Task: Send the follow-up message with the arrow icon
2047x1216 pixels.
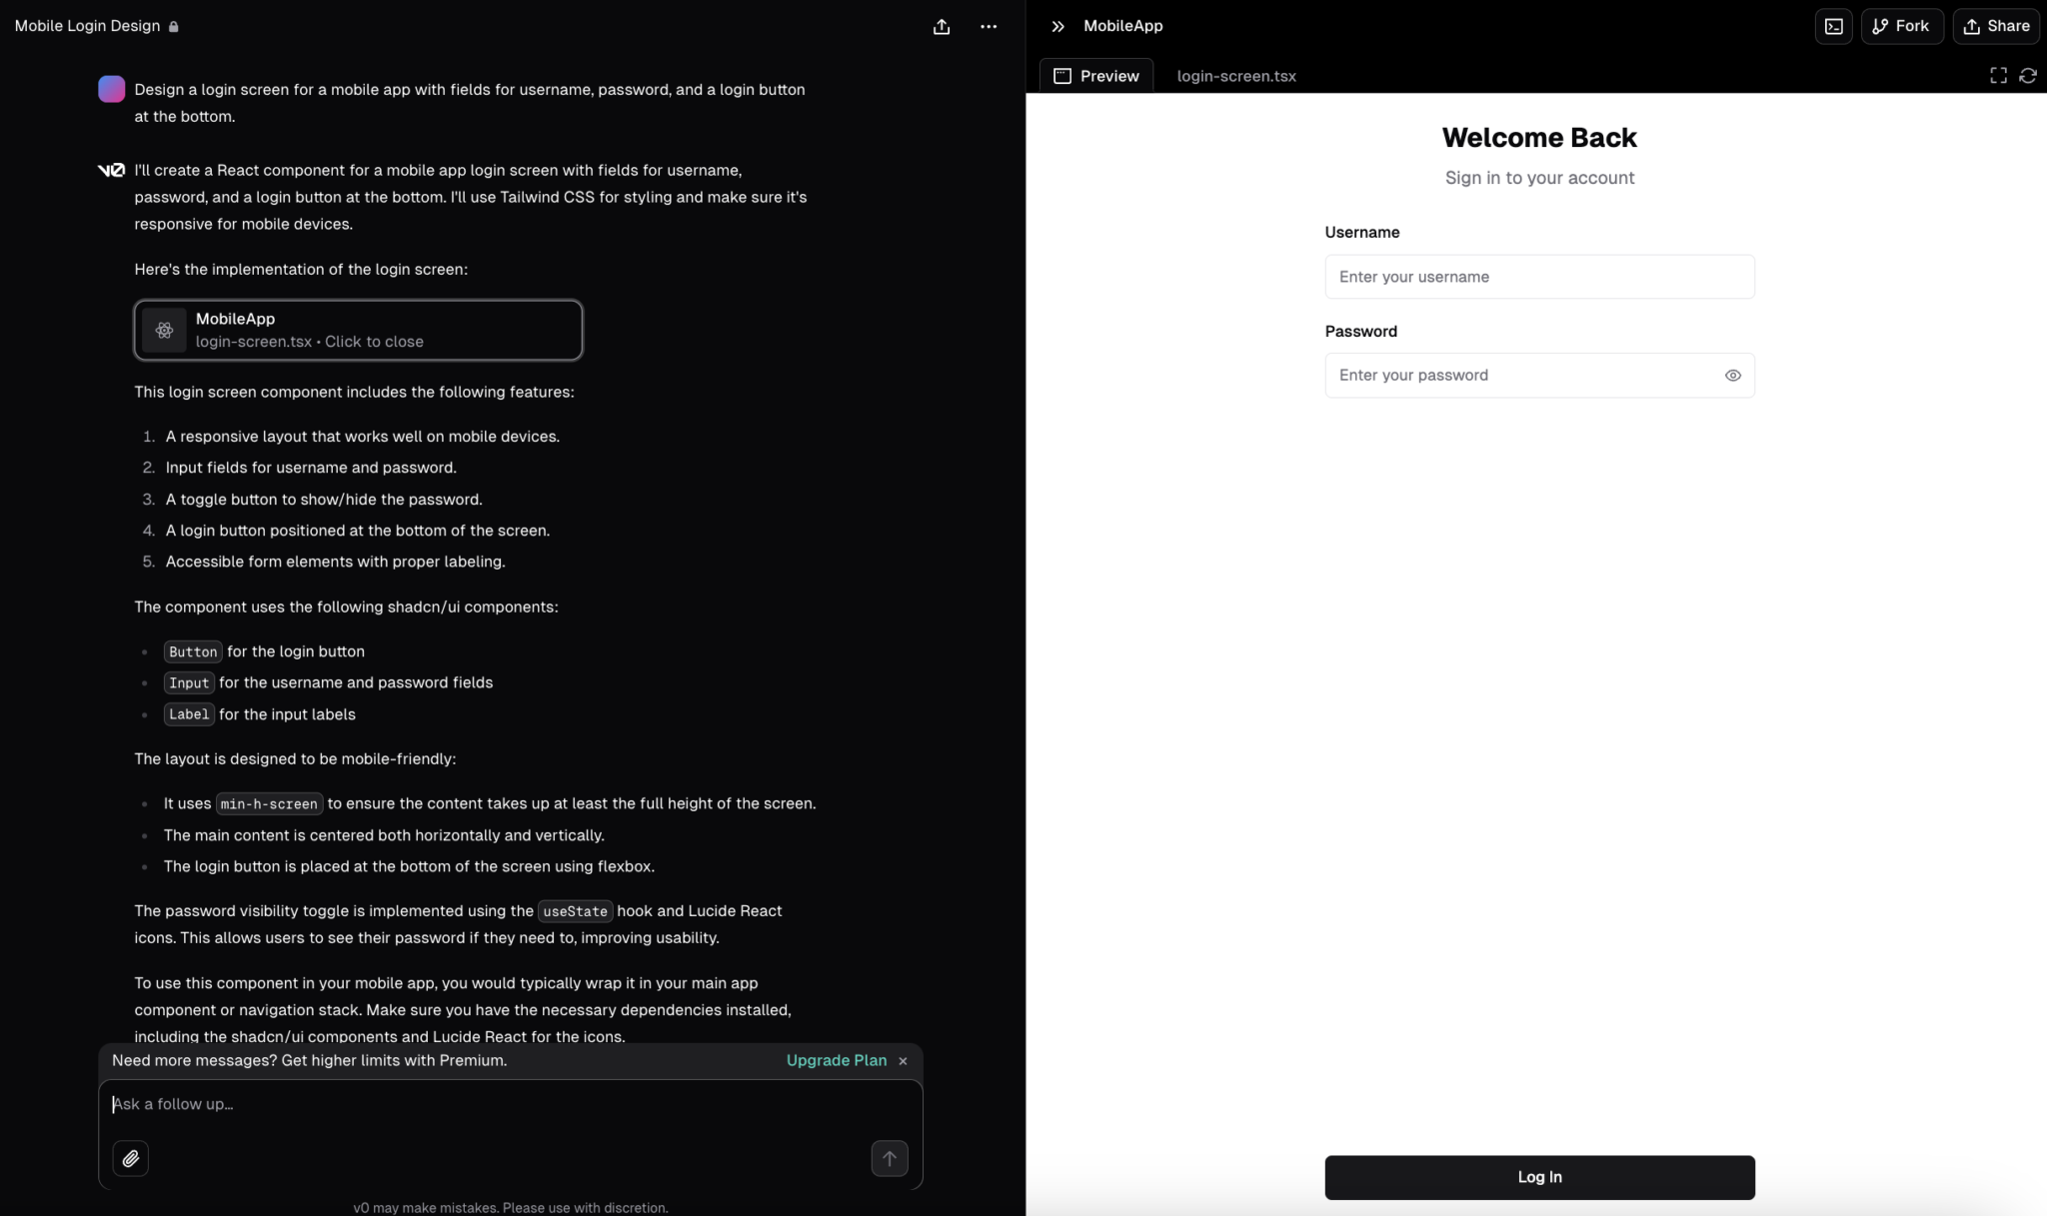Action: [889, 1158]
